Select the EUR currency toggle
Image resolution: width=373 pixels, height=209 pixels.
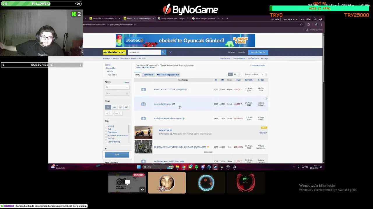(120, 107)
